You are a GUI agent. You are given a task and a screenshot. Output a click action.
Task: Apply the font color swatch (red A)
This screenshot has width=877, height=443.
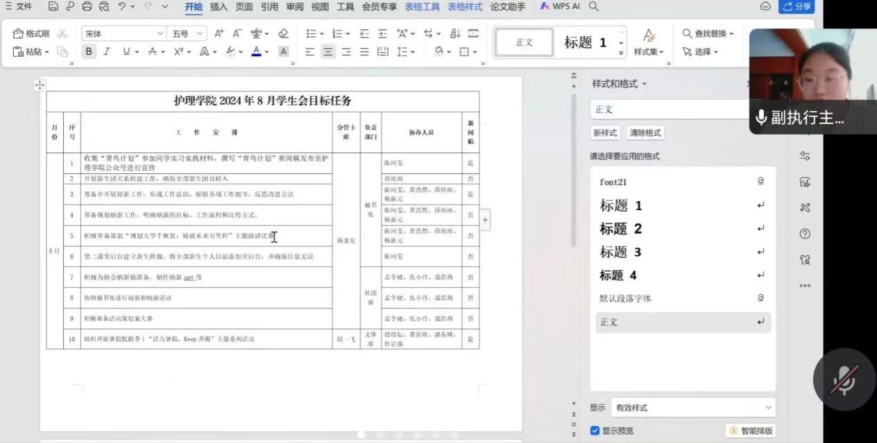tap(256, 51)
